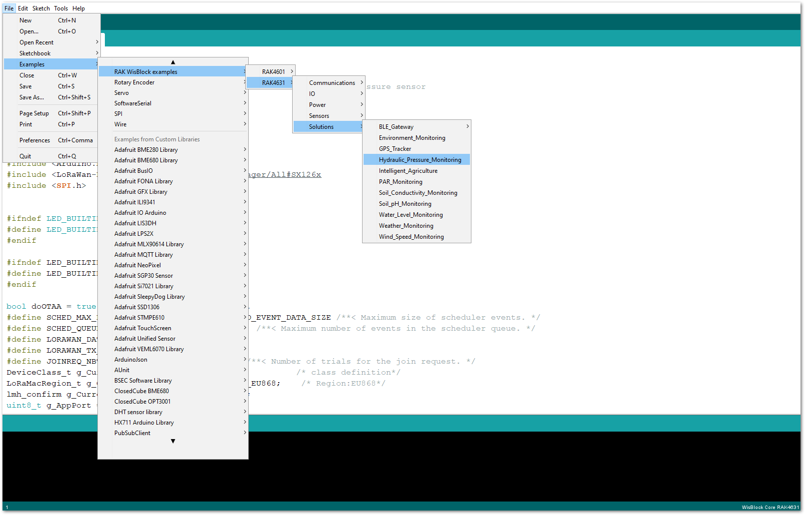805x515 pixels.
Task: Open Adafruit GFX Library examples
Action: (x=173, y=192)
